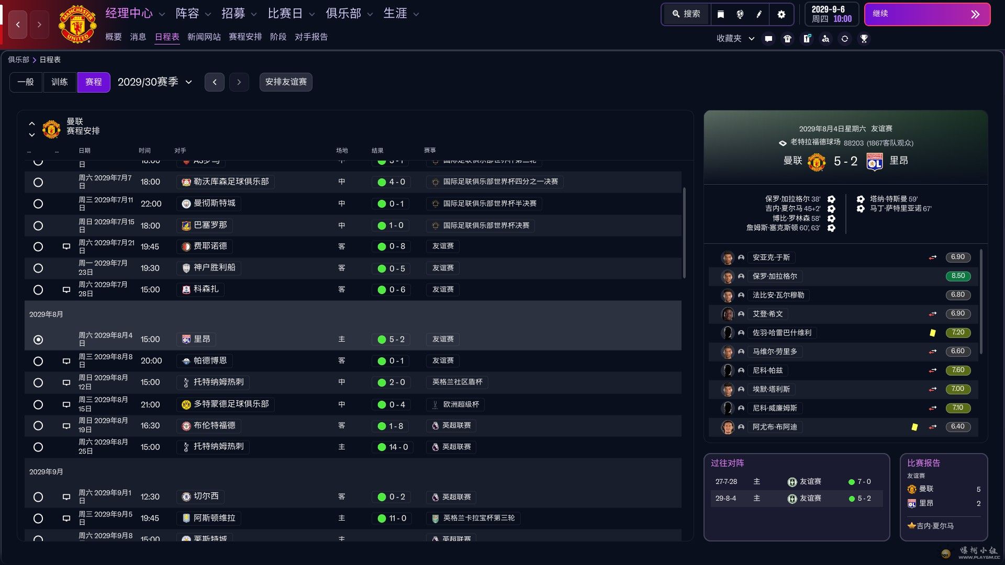1005x565 pixels.
Task: Click the refresh arrows shortcut icon
Action: (844, 39)
